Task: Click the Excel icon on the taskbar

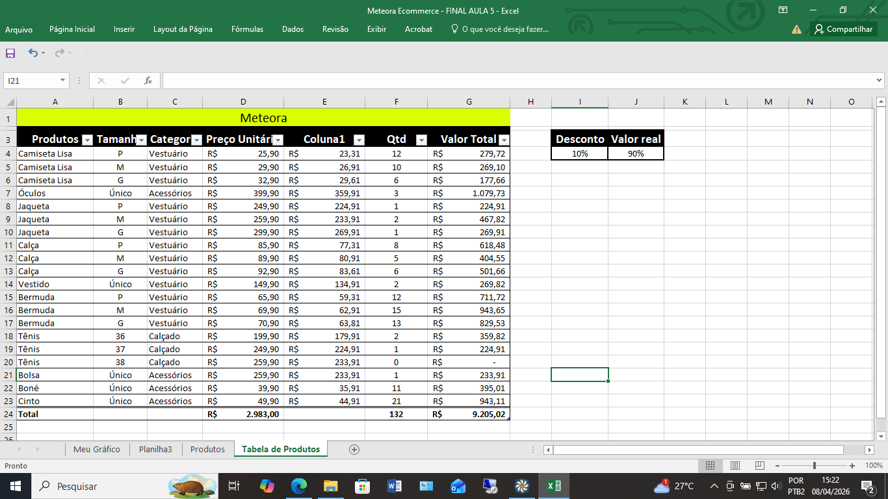Action: [x=553, y=486]
